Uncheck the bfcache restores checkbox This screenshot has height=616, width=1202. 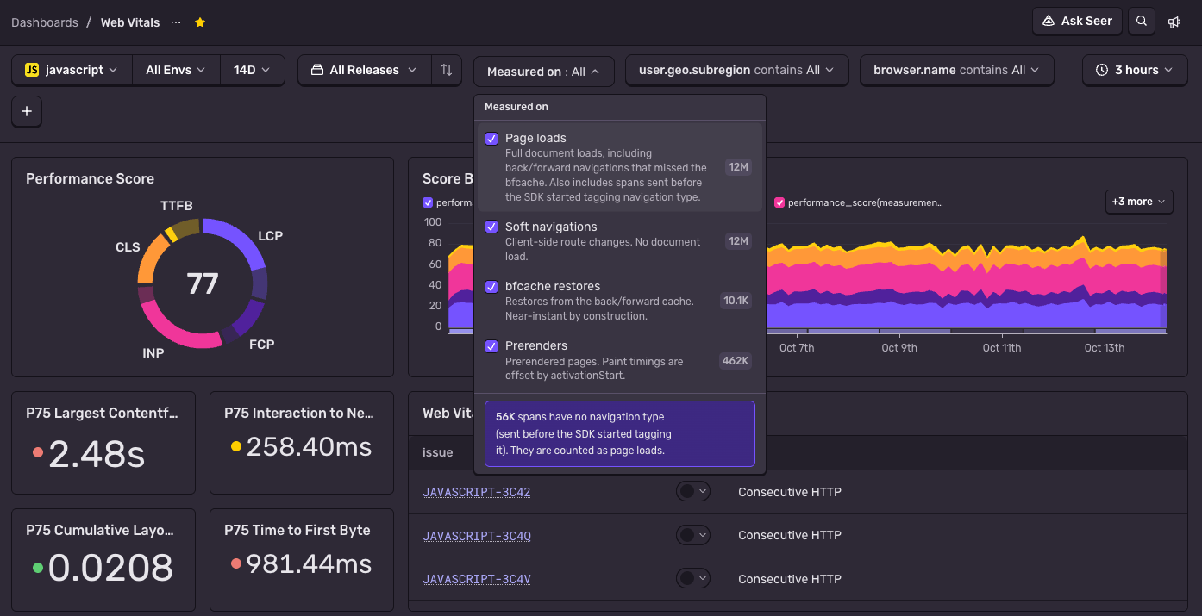coord(491,286)
